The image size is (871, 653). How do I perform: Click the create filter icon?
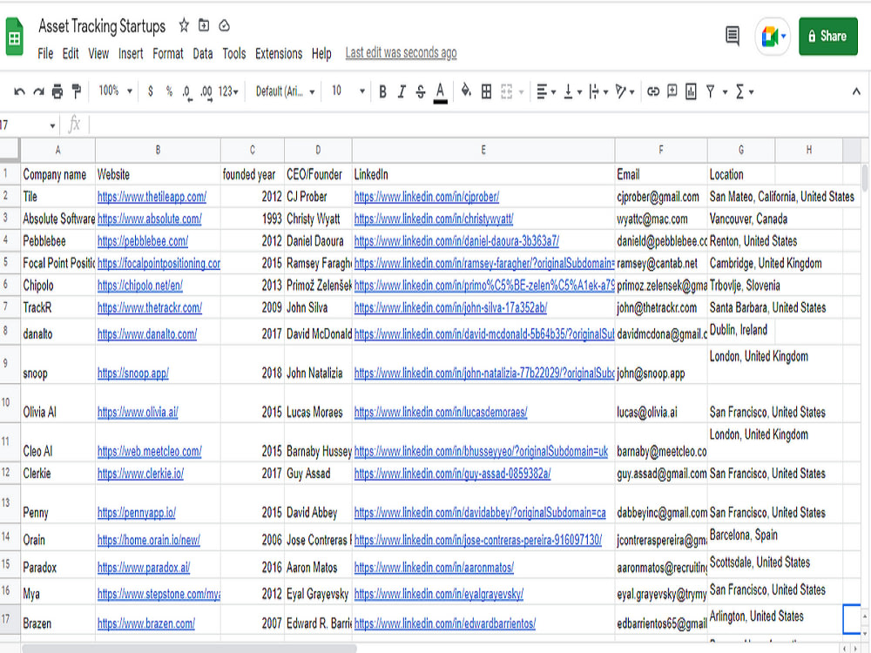[x=710, y=91]
